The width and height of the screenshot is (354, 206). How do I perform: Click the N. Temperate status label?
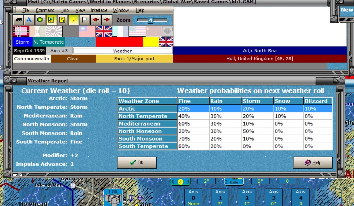coord(49,42)
